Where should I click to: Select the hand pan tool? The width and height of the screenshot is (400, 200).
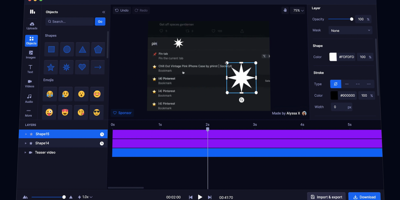coord(284,11)
